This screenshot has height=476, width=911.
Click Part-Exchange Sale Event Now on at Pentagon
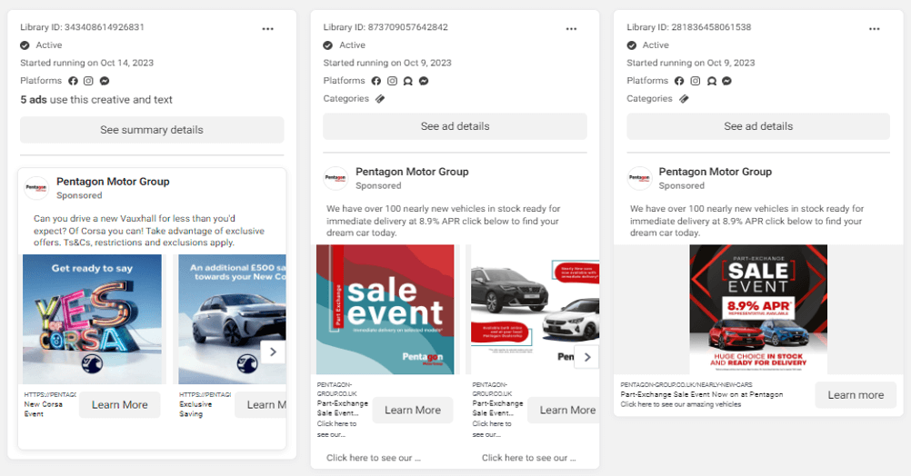pos(701,394)
